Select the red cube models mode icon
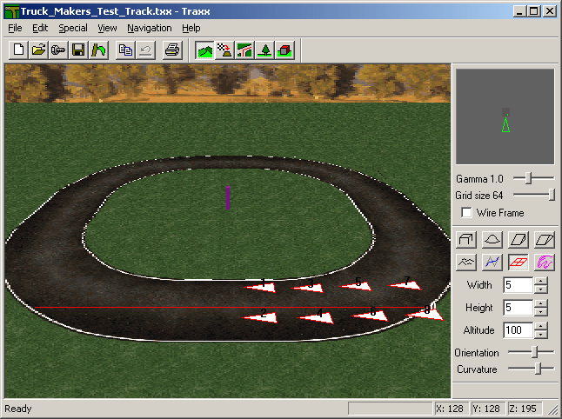 [x=285, y=50]
